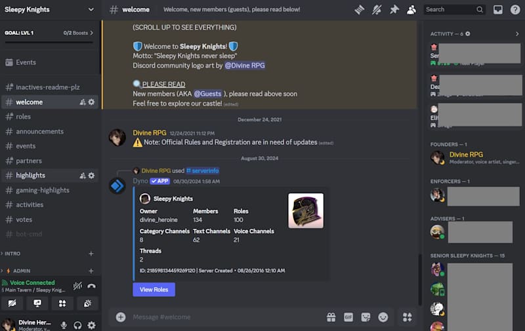Expand the INTRO channel category
Image resolution: width=525 pixels, height=331 pixels.
[x=12, y=254]
